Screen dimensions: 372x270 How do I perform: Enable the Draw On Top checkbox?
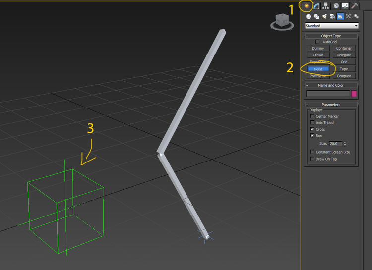(x=312, y=159)
